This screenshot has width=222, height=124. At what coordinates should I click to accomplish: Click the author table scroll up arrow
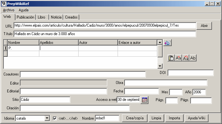point(160,42)
